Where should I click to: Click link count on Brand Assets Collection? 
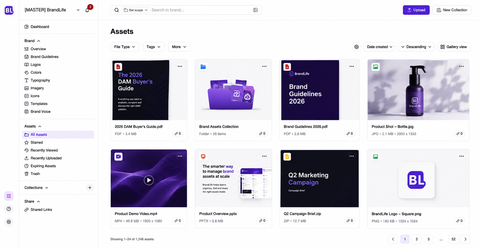[262, 133]
